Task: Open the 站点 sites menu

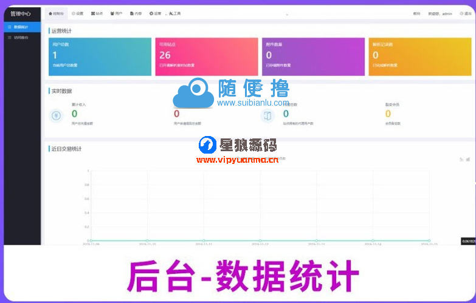Action: pyautogui.click(x=97, y=13)
